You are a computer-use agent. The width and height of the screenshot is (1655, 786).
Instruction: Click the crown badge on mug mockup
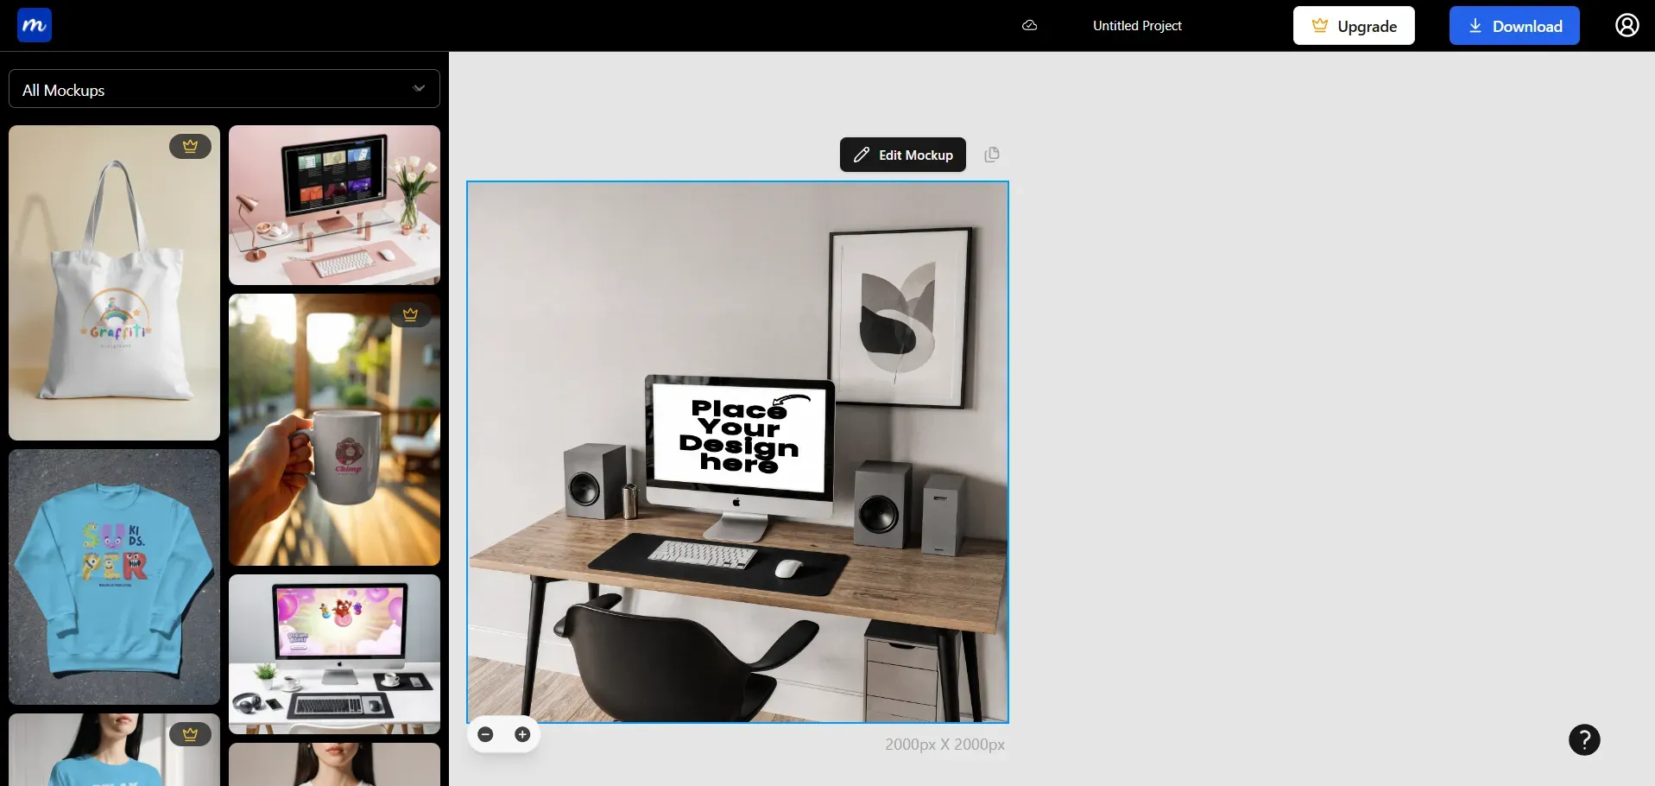point(409,314)
